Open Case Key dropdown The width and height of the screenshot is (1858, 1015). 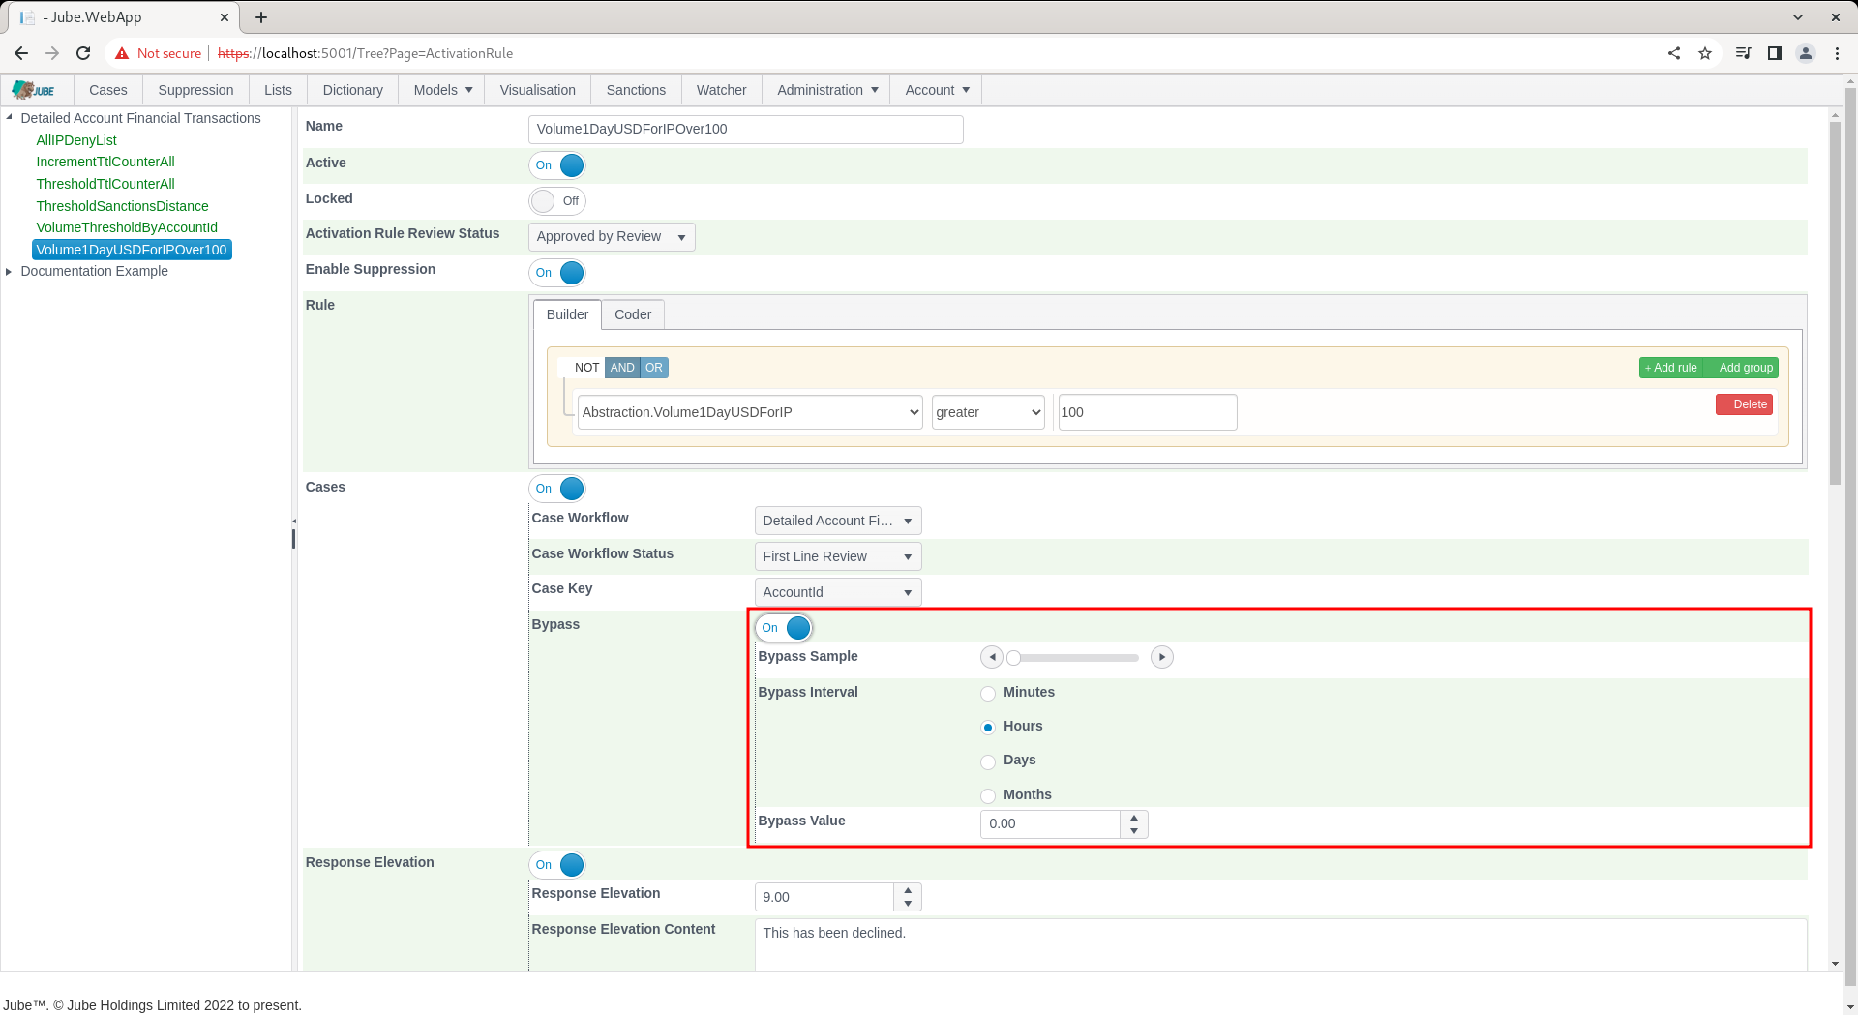click(x=838, y=592)
